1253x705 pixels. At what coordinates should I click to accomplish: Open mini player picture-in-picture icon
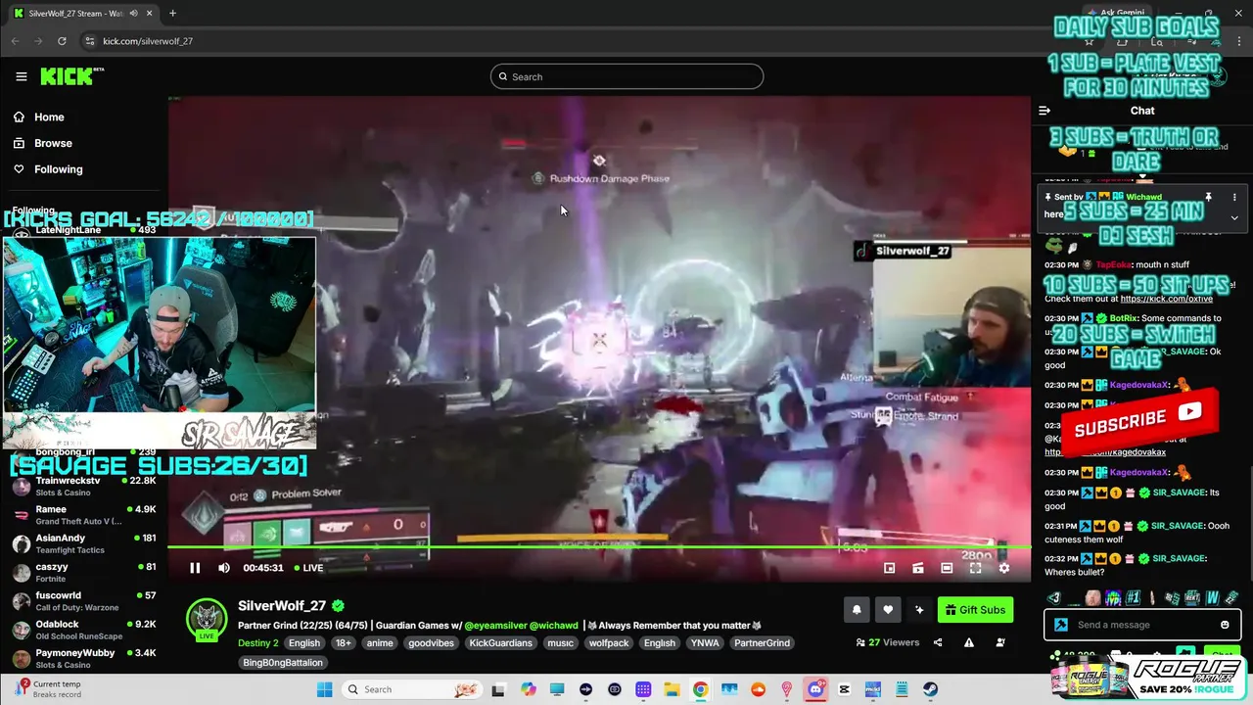889,568
